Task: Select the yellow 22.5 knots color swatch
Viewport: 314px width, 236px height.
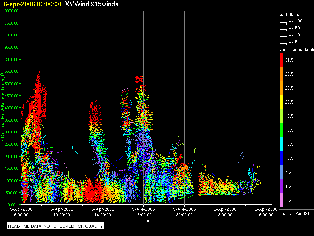Action: pyautogui.click(x=281, y=102)
